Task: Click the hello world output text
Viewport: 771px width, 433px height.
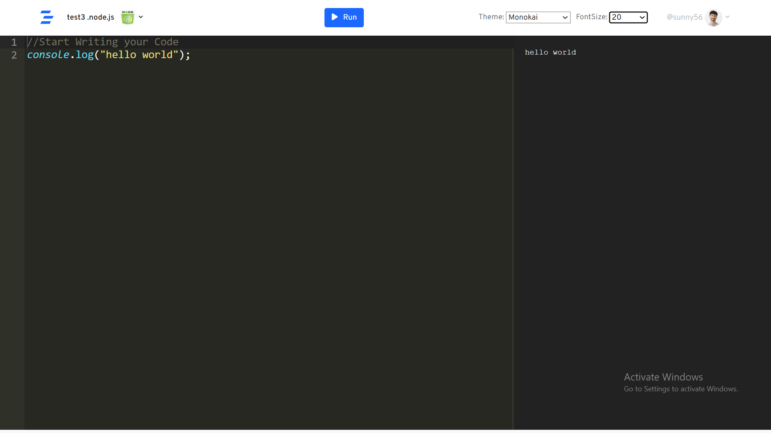Action: click(550, 52)
